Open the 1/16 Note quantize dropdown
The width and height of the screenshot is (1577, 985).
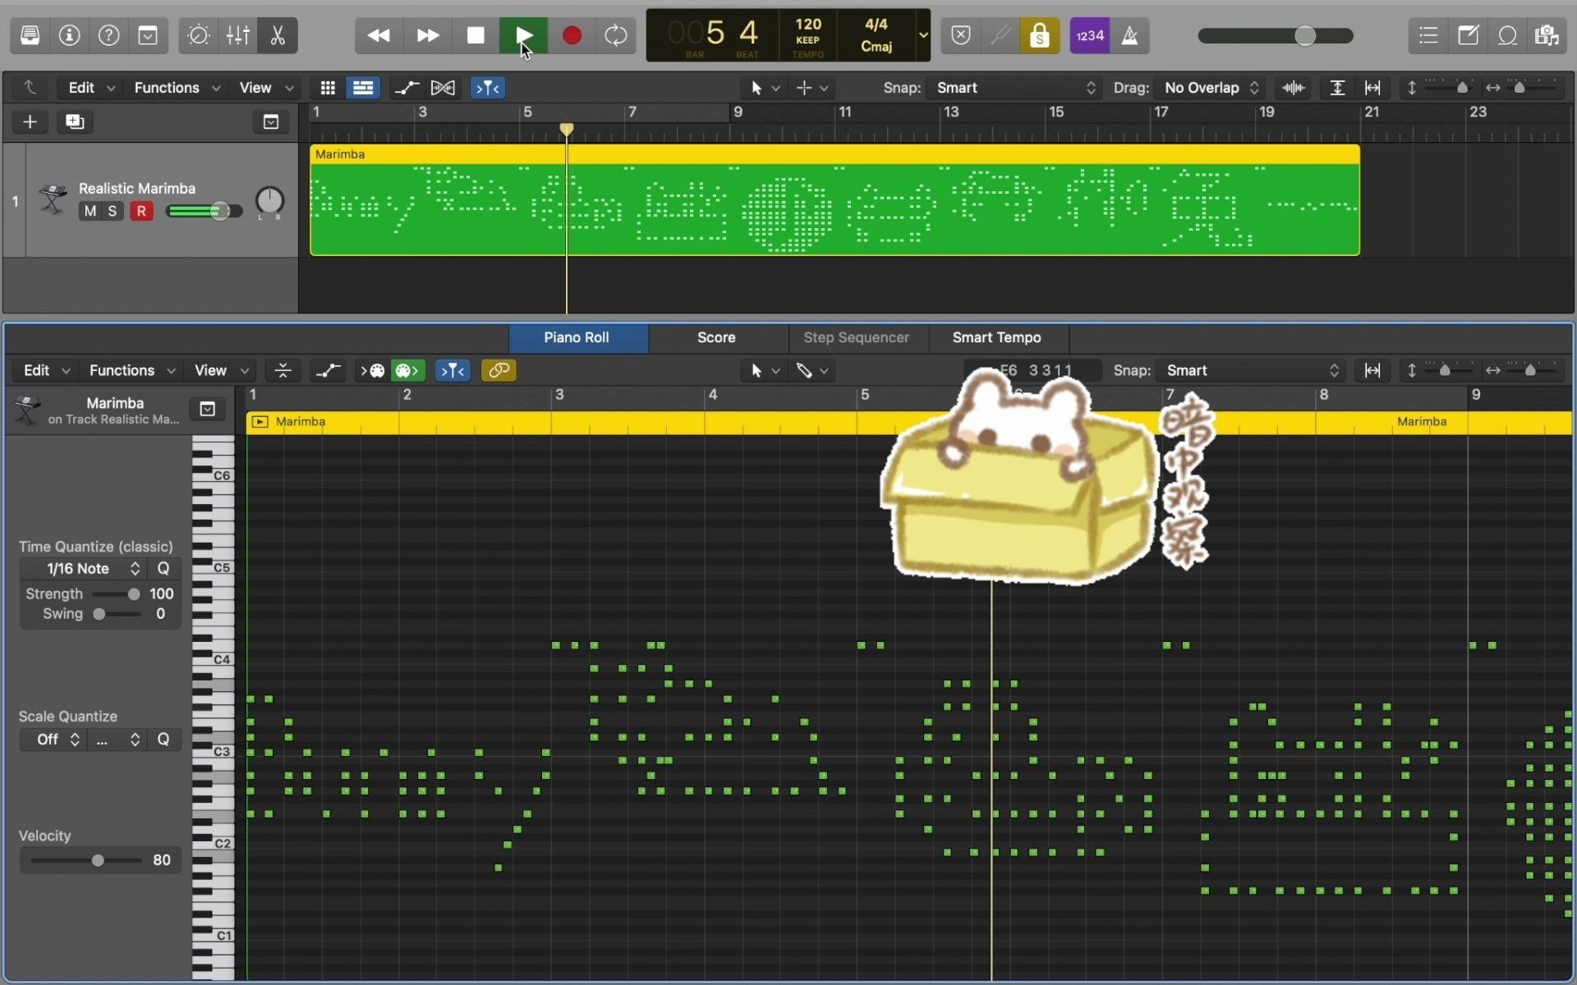(83, 569)
